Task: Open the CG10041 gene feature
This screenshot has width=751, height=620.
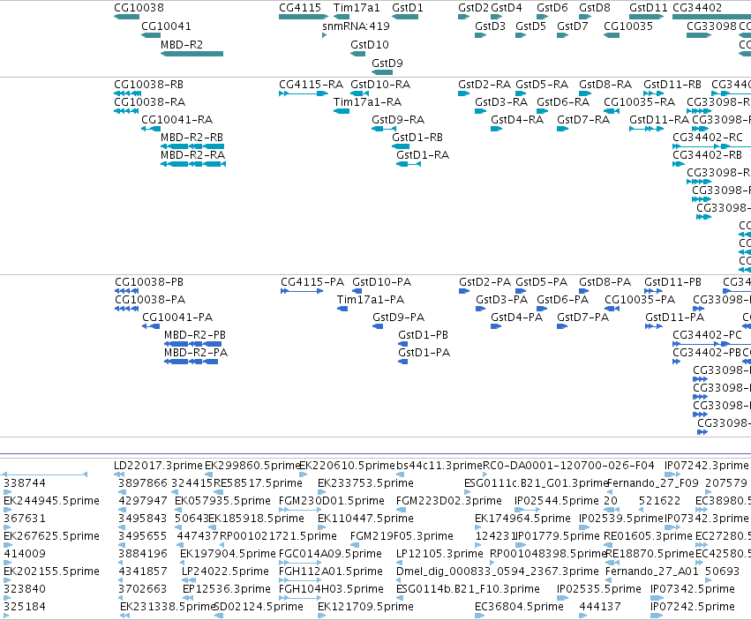Action: click(x=151, y=35)
